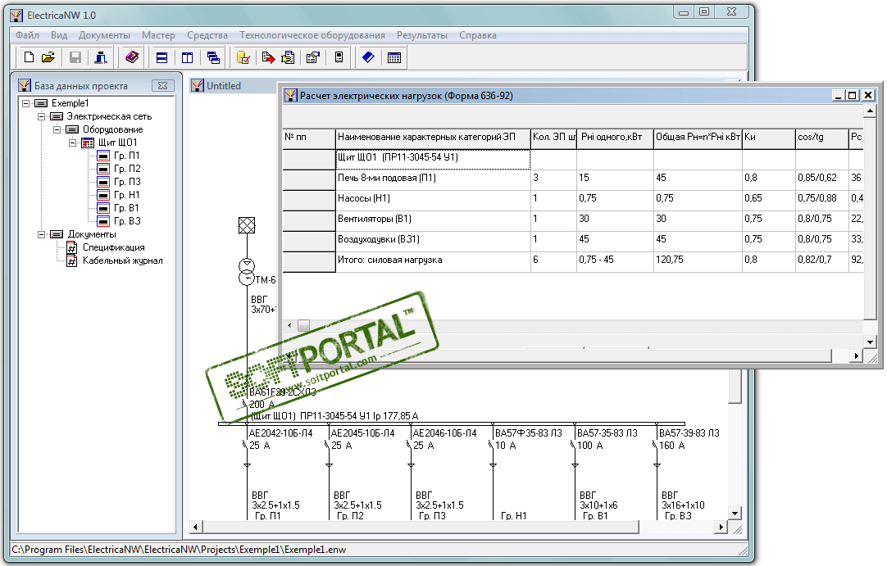Open the Файл menu
Screen dimensions: 887x566
coord(27,35)
